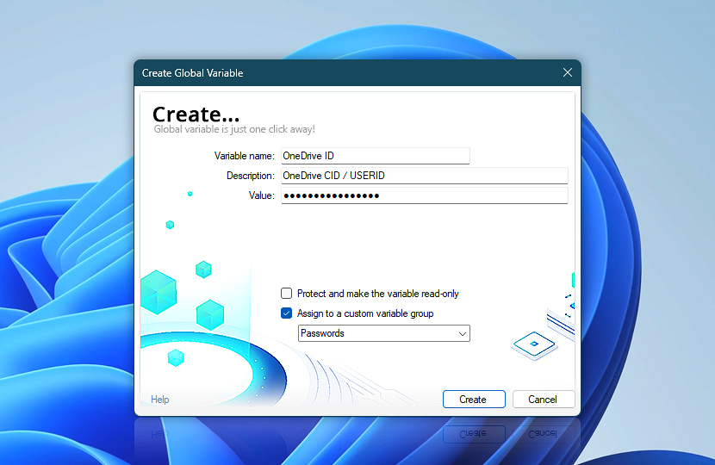Close the Create Global Variable dialog
The height and width of the screenshot is (465, 715).
click(567, 73)
